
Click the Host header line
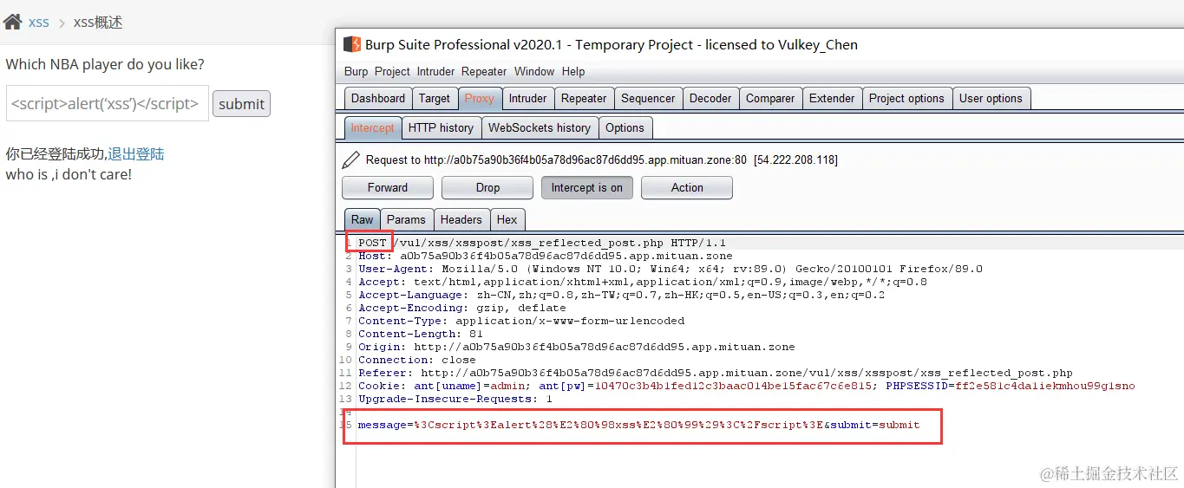tap(545, 257)
